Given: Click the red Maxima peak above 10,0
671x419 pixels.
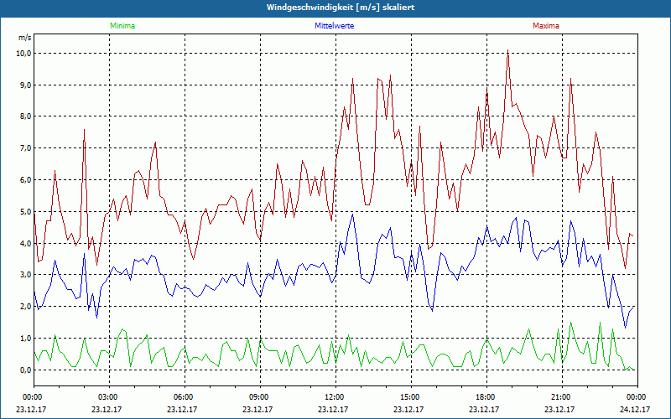Looking at the screenshot, I should (x=508, y=50).
